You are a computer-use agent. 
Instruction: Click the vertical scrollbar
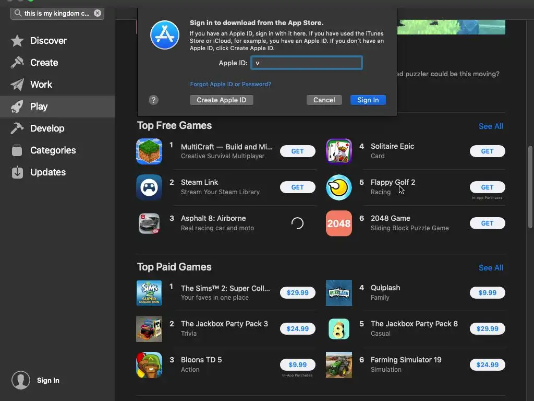[x=530, y=187]
